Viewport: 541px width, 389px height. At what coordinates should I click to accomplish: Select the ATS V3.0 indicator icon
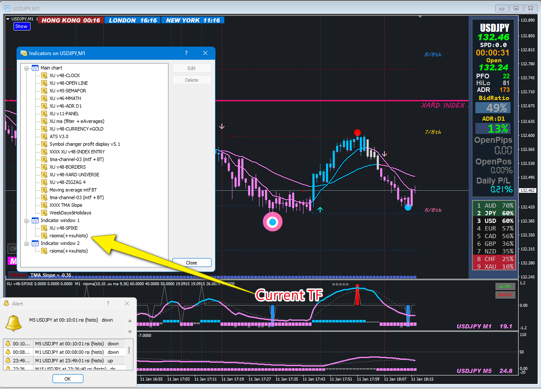44,136
